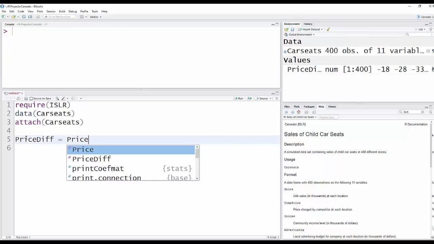Open the Addins dropdown

[x=96, y=17]
